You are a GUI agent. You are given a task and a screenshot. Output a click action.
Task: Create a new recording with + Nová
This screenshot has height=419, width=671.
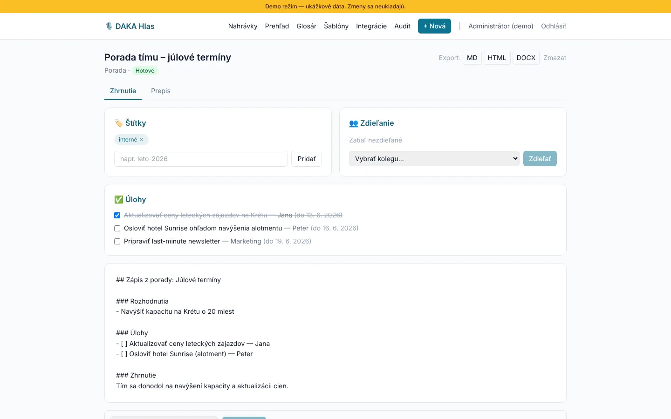pyautogui.click(x=434, y=26)
